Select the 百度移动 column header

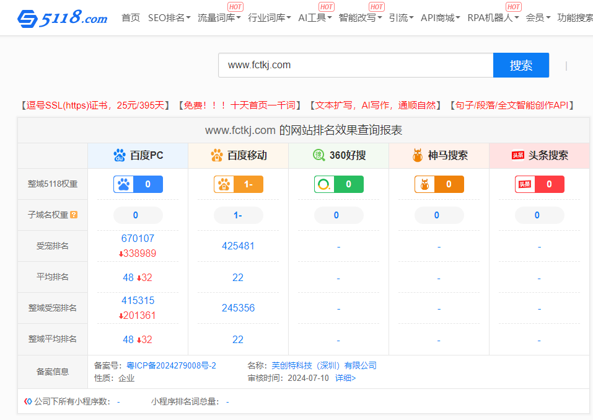pos(239,156)
